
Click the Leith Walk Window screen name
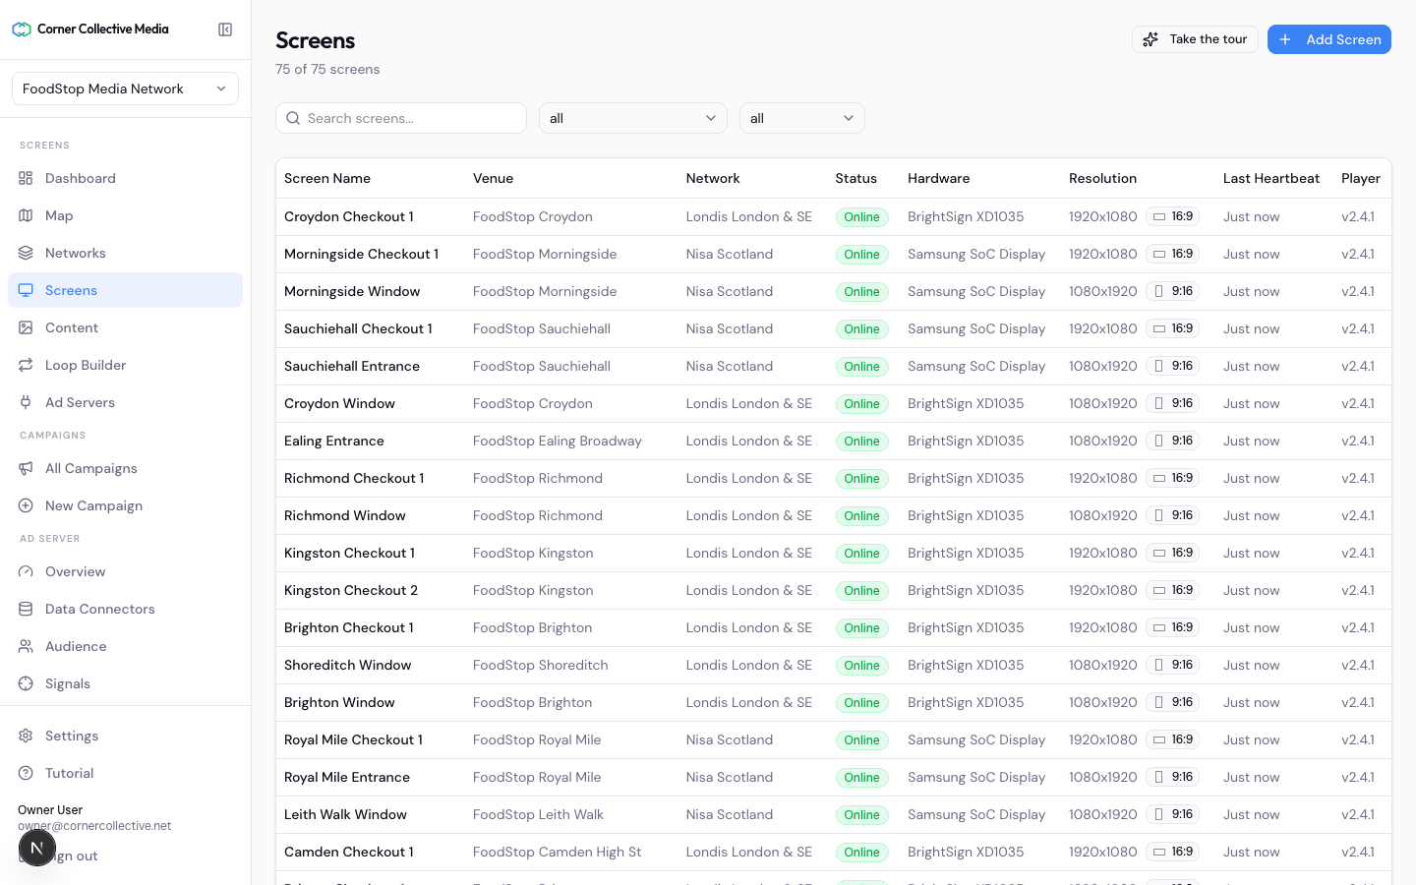tap(345, 814)
